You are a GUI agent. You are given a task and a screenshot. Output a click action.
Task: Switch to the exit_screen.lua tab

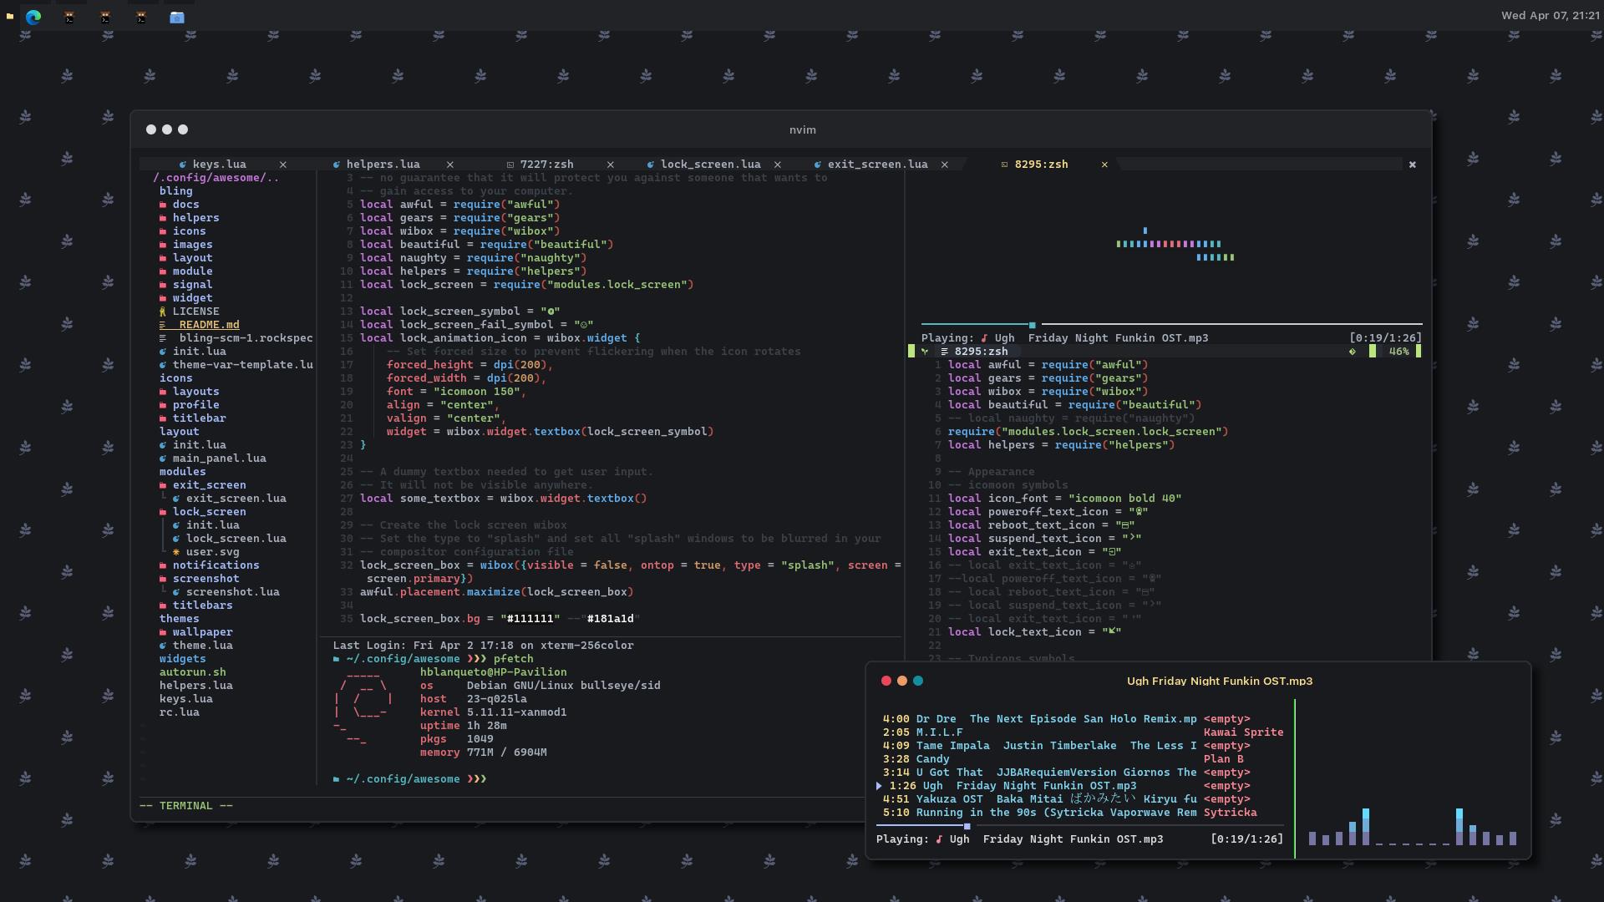[877, 165]
